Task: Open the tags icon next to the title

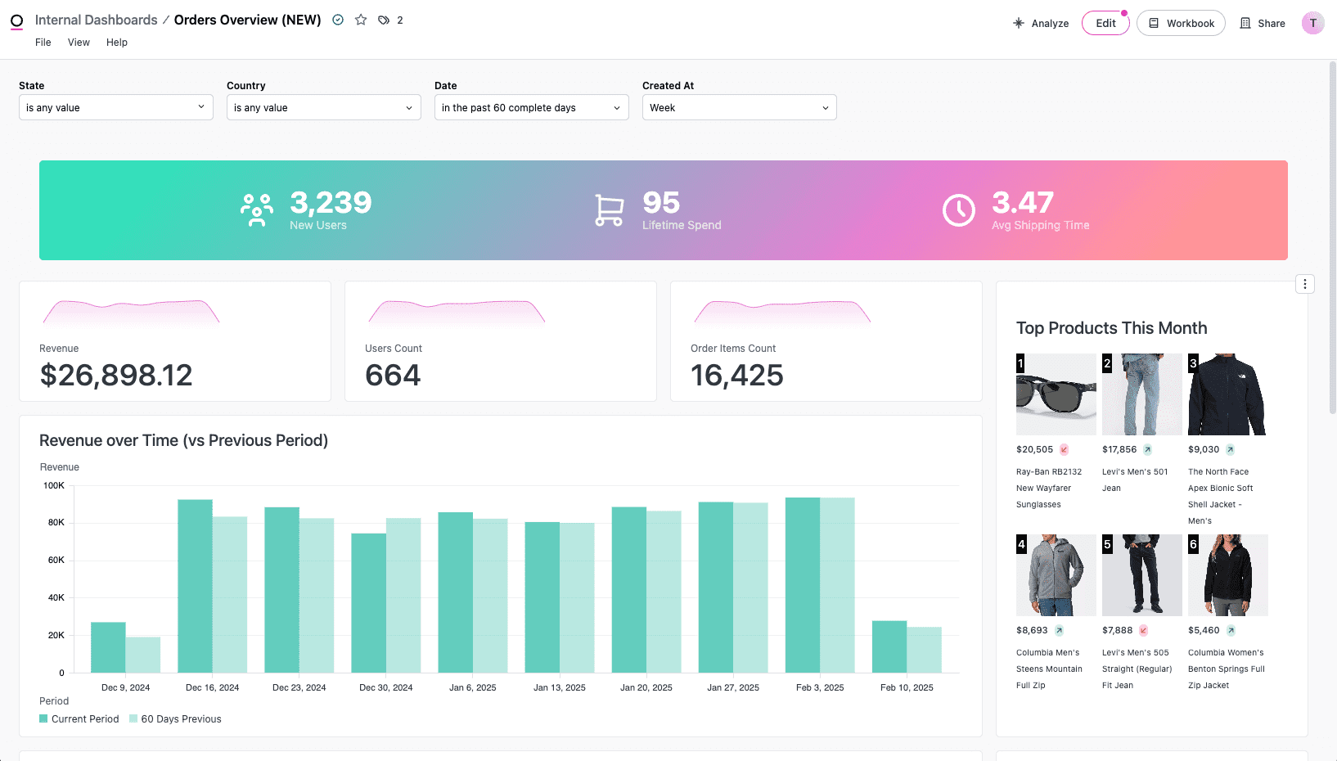Action: coord(385,20)
